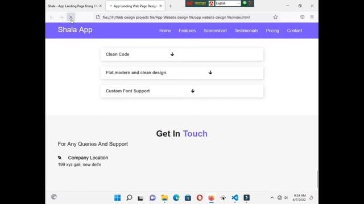Click the page info icon in address bar
Viewport: 364px width, 204px height.
tap(98, 17)
